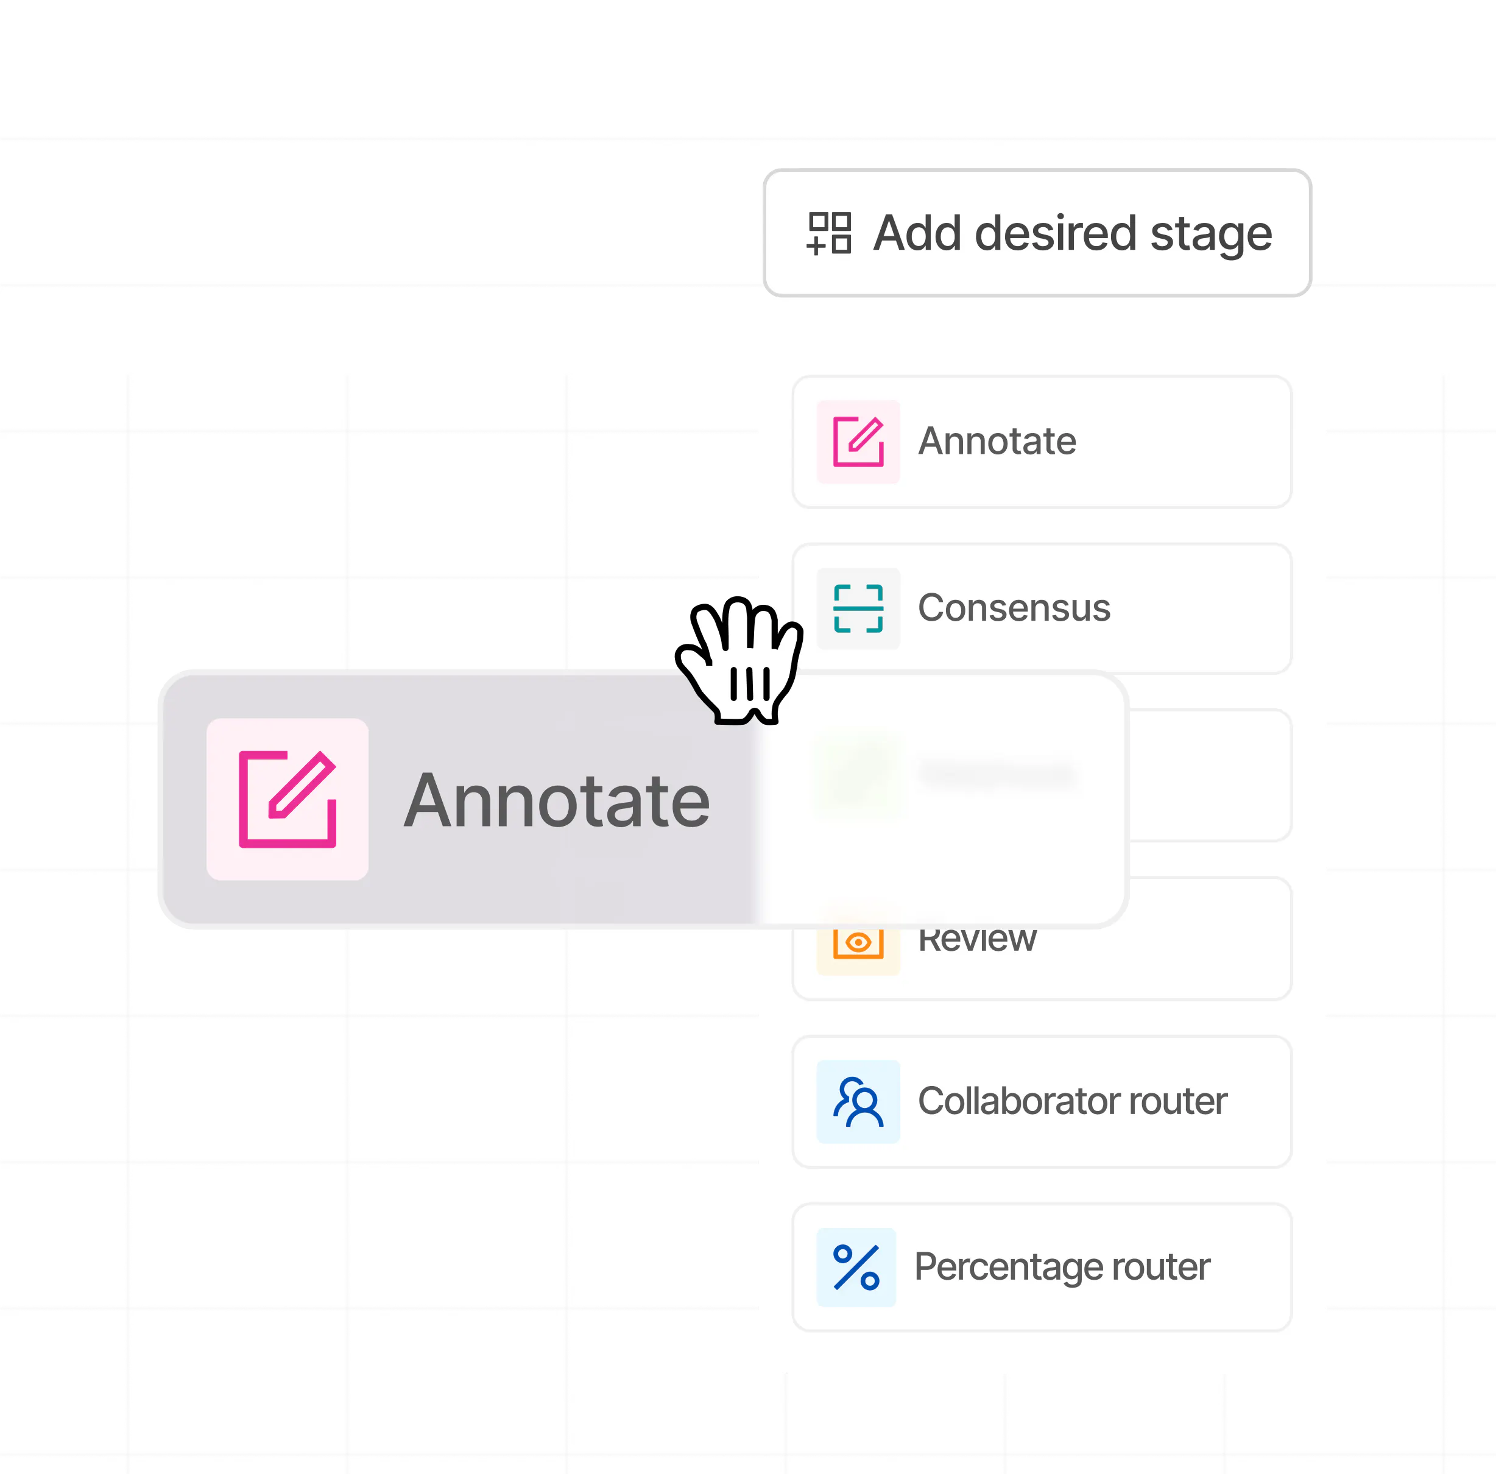Choose the Consensus stage option
Screen dimensions: 1496x1474
1041,608
